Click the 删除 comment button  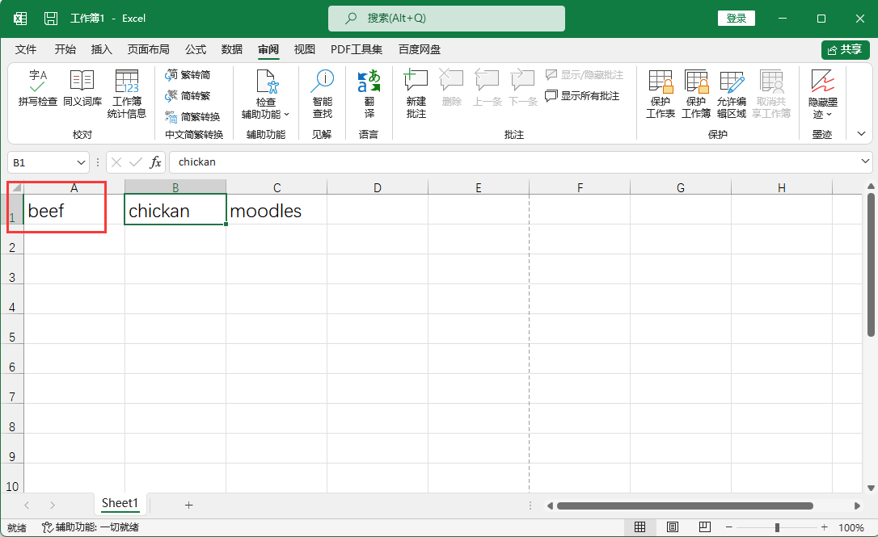coord(451,88)
